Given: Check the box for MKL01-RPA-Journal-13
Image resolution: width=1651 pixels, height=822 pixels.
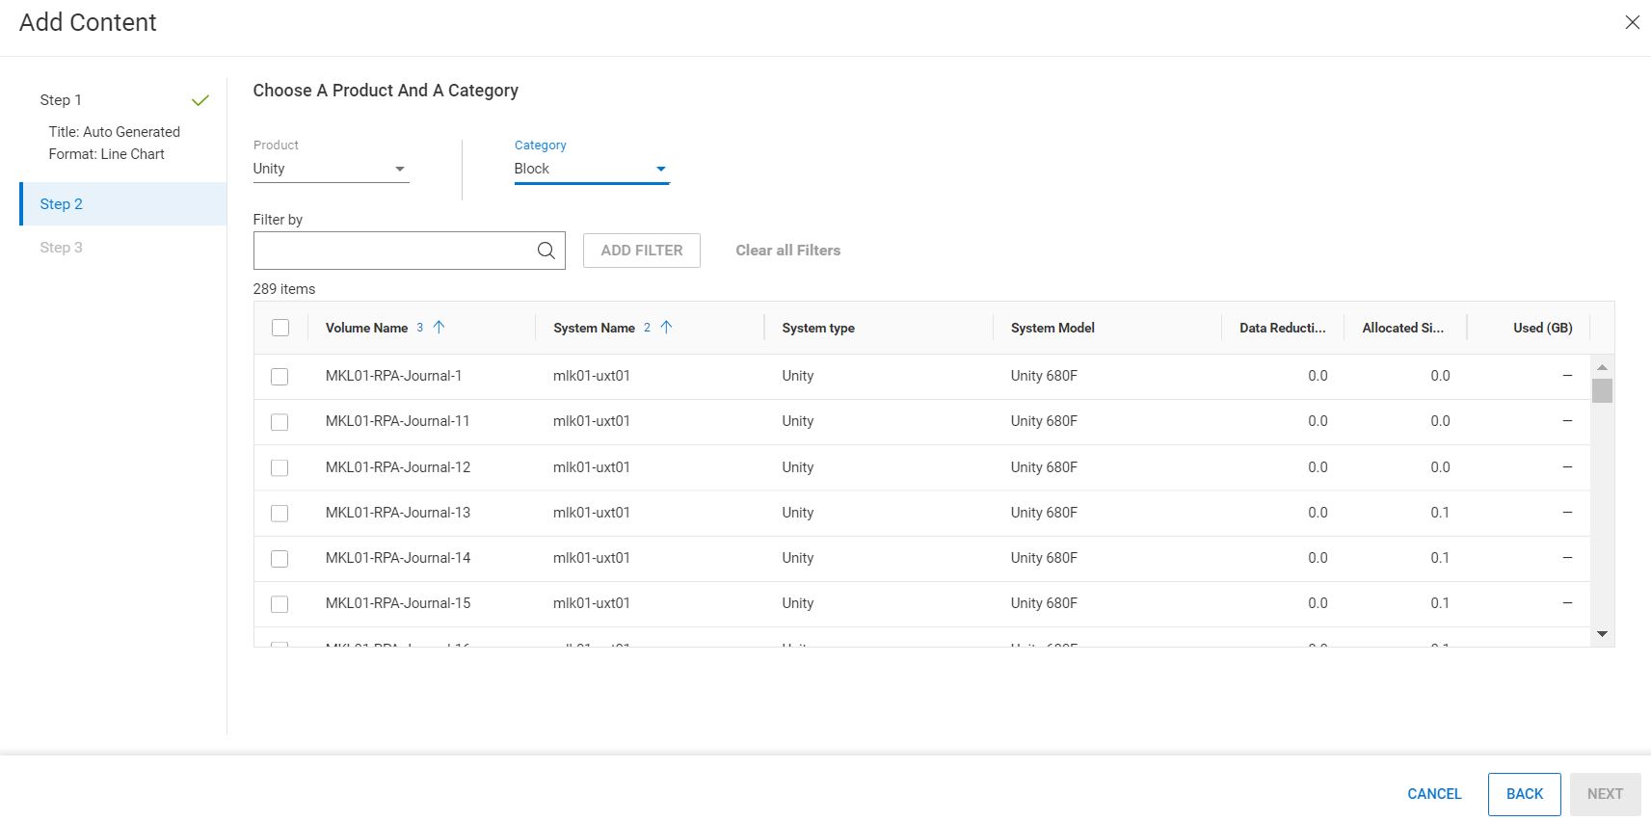Looking at the screenshot, I should click(280, 514).
